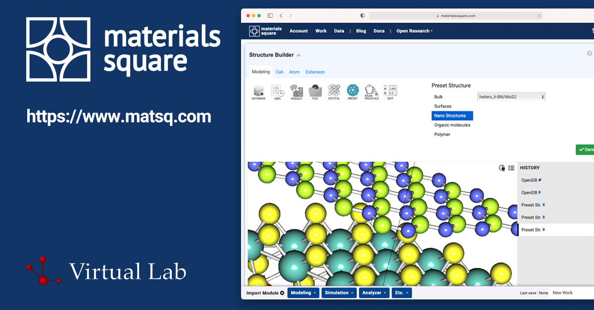Toggle the list view icon in viewer

pos(511,168)
